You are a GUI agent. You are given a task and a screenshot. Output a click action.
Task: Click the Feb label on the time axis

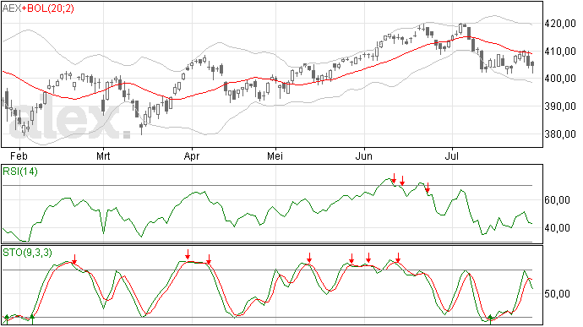click(19, 155)
